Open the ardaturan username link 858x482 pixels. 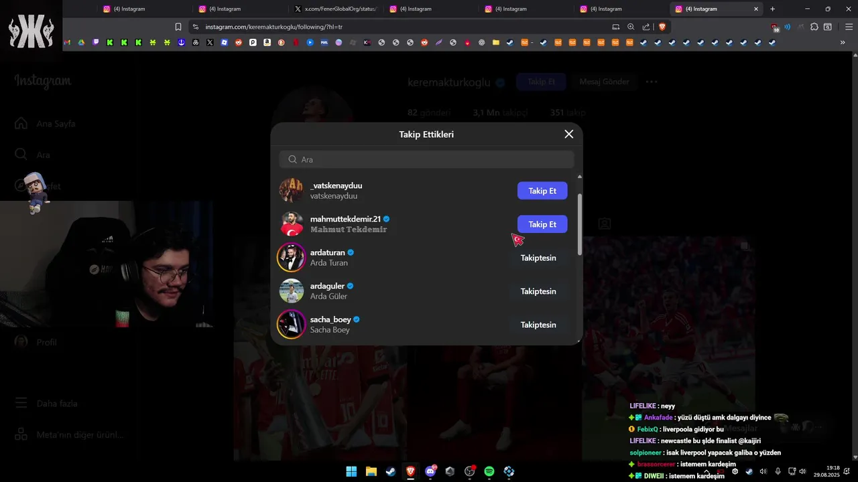click(x=327, y=252)
